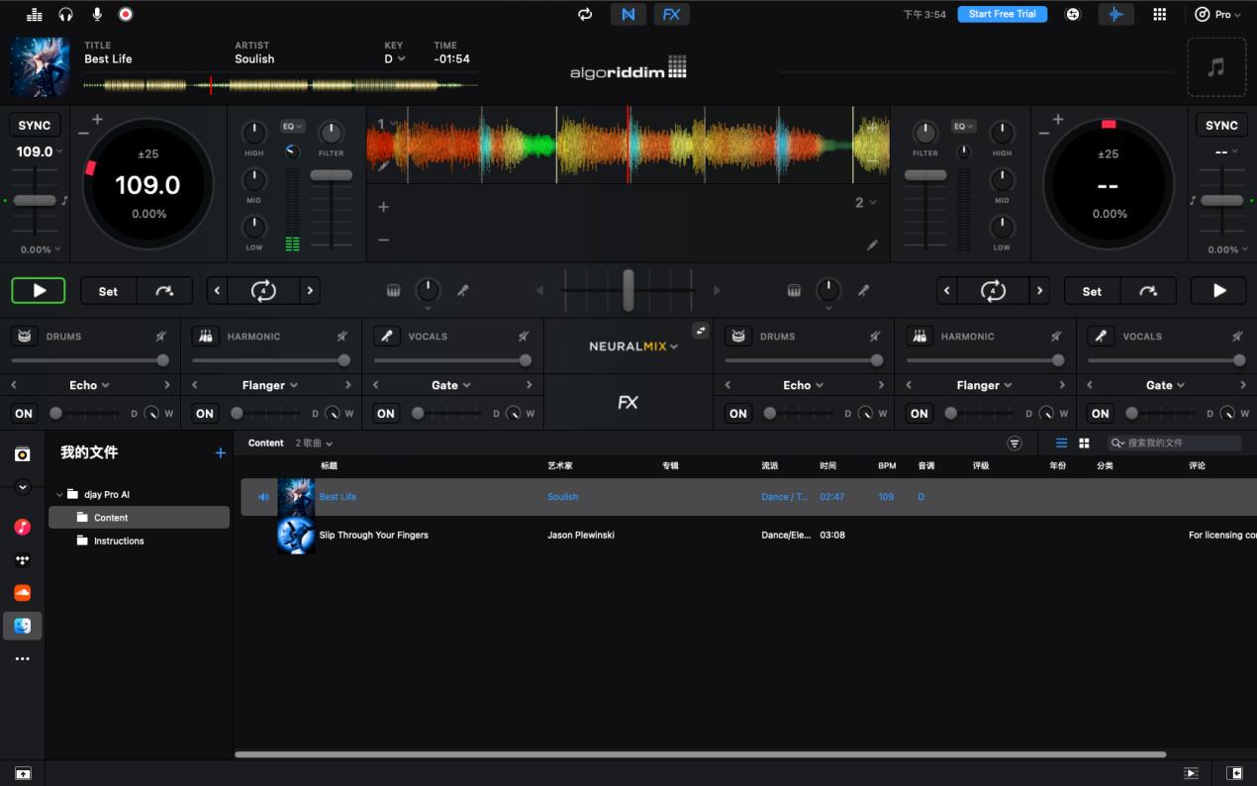Image resolution: width=1257 pixels, height=786 pixels.
Task: Enable the right deck Gate effect ON button
Action: [1100, 414]
